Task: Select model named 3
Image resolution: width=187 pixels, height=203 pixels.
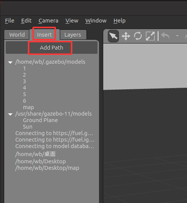Action: (x=24, y=81)
